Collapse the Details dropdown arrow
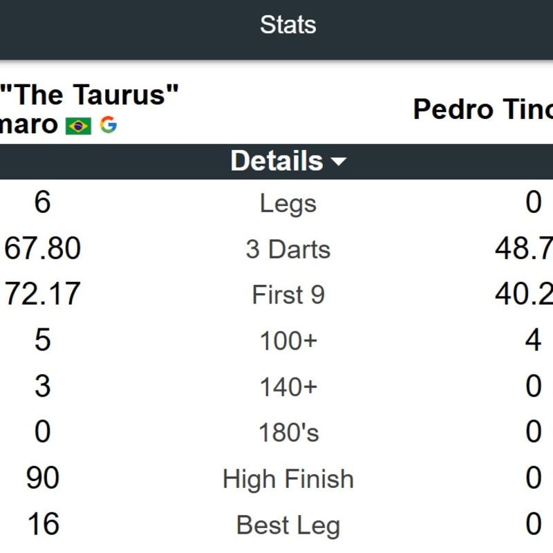The image size is (553, 553). [x=339, y=162]
